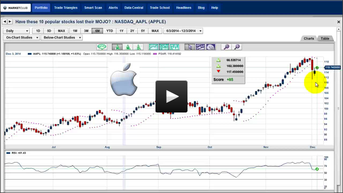Click the green speech bubble comment icon
The height and width of the screenshot is (193, 343).
tap(102, 47)
